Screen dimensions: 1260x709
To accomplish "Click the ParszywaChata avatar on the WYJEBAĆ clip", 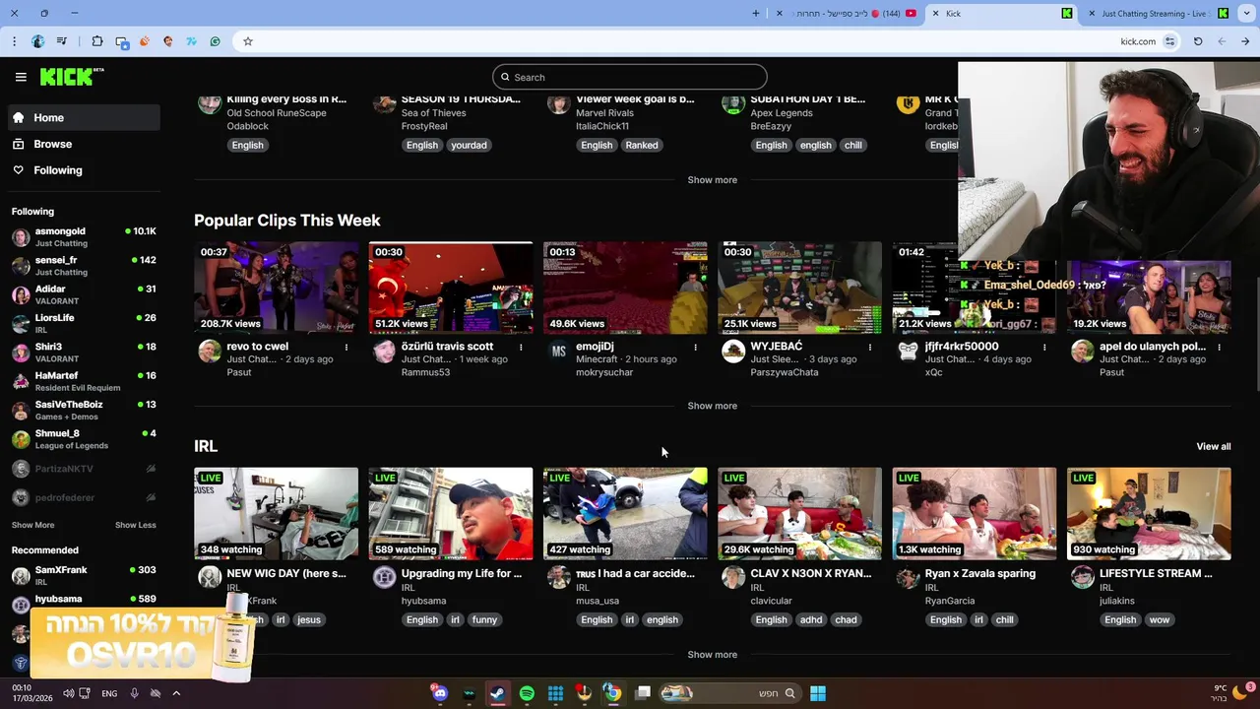I will click(x=733, y=352).
